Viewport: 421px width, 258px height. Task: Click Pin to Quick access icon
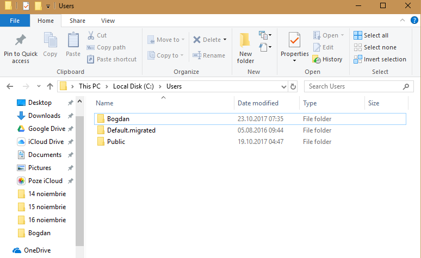tap(21, 40)
